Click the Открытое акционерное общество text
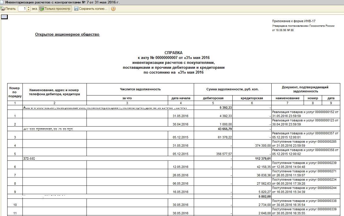This screenshot has height=216, width=344. 67,34
